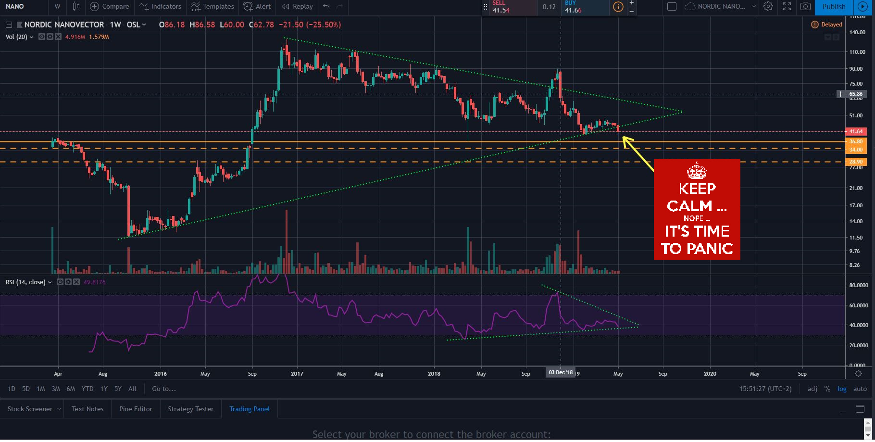
Task: Select the 5D time range
Action: tap(26, 389)
